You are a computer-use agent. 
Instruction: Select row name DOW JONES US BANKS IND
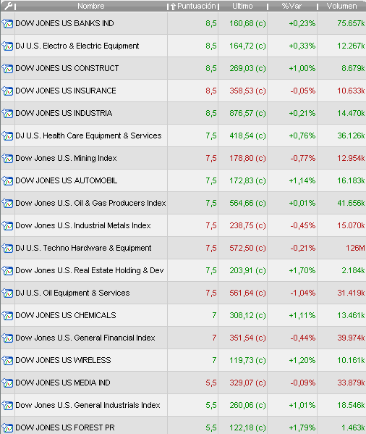[x=64, y=23]
